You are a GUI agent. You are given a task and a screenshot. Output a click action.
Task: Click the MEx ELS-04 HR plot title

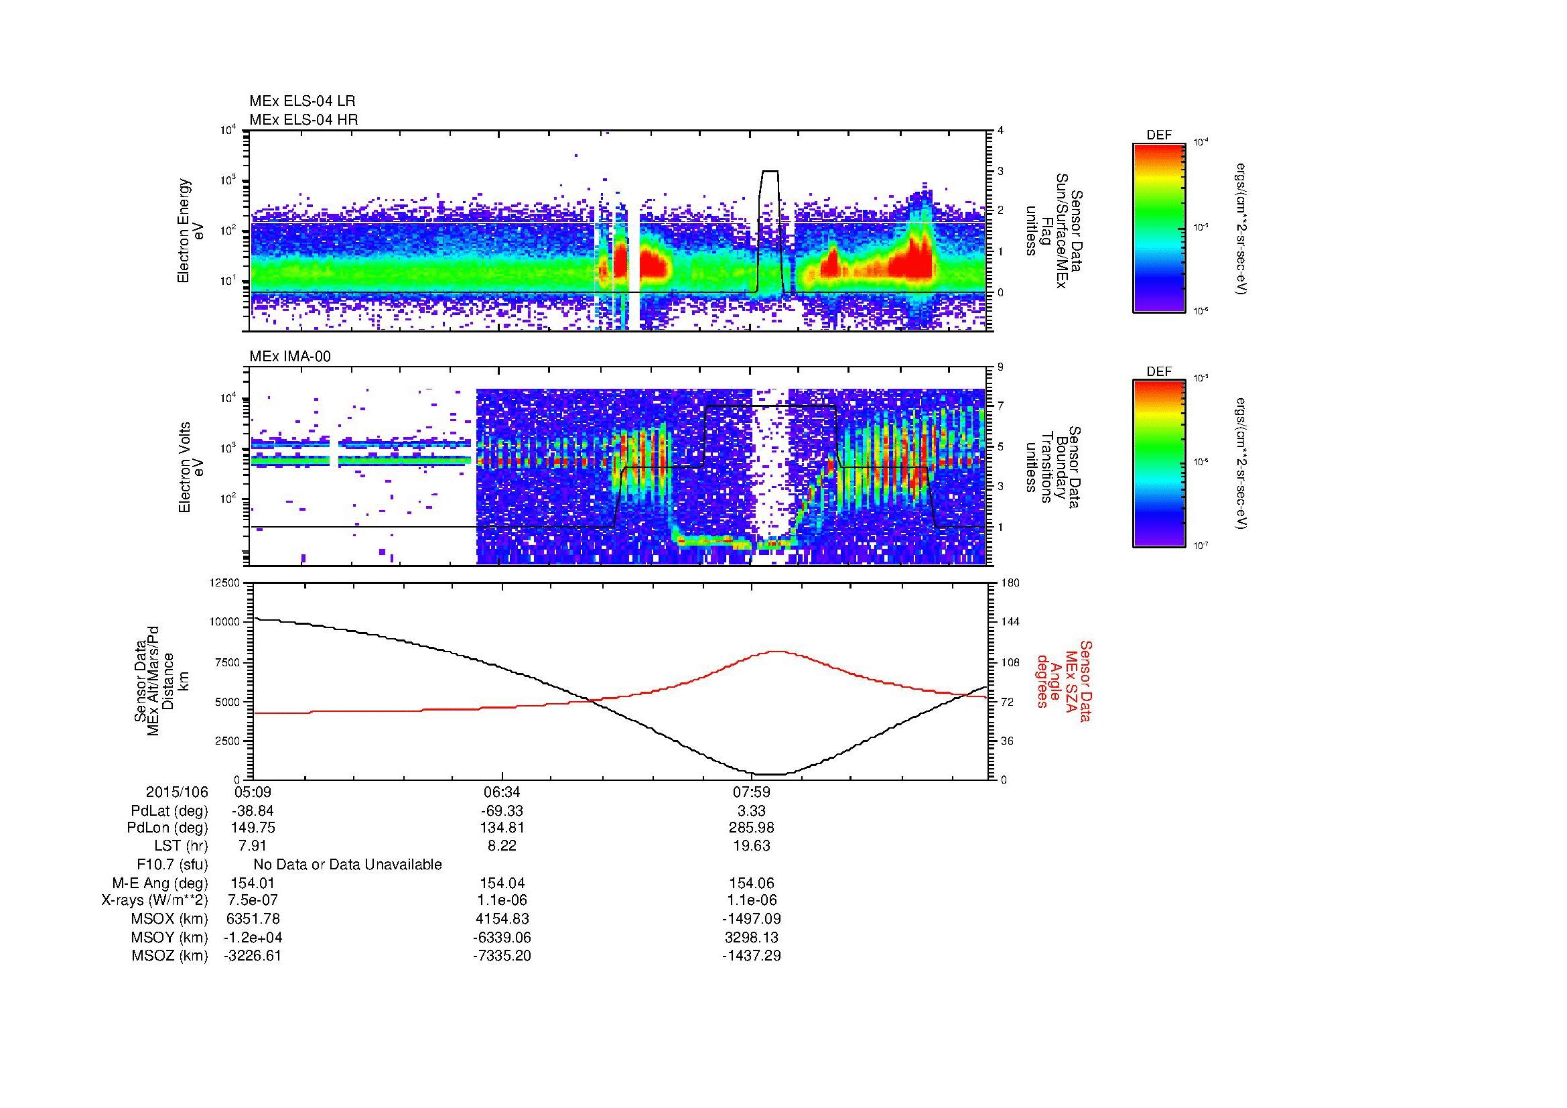303,120
